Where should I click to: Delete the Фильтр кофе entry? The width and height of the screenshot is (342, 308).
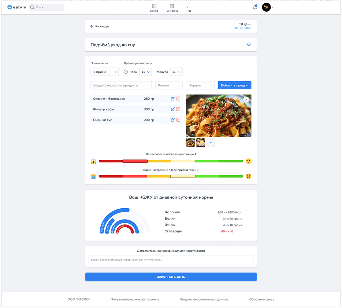point(178,109)
